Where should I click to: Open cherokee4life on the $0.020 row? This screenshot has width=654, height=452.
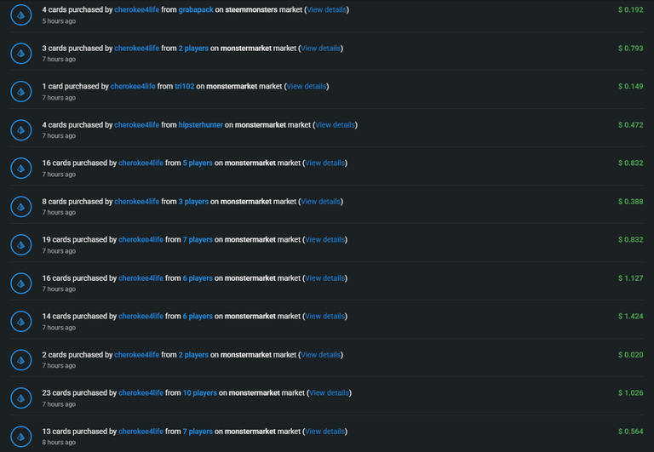(137, 355)
